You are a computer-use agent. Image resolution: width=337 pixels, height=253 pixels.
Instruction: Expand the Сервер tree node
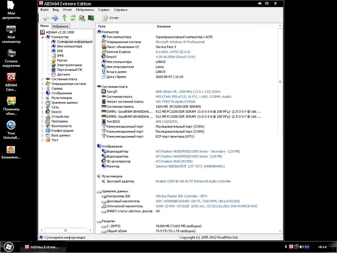(x=42, y=89)
